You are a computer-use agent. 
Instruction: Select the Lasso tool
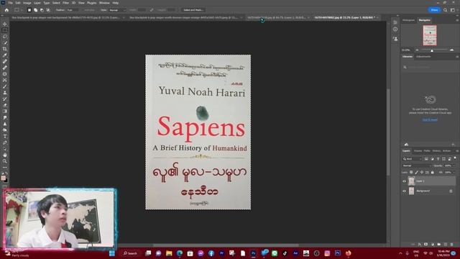click(x=5, y=37)
